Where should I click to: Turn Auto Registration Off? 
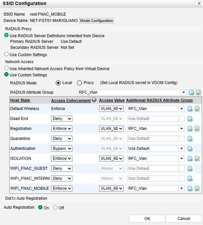(x=55, y=207)
